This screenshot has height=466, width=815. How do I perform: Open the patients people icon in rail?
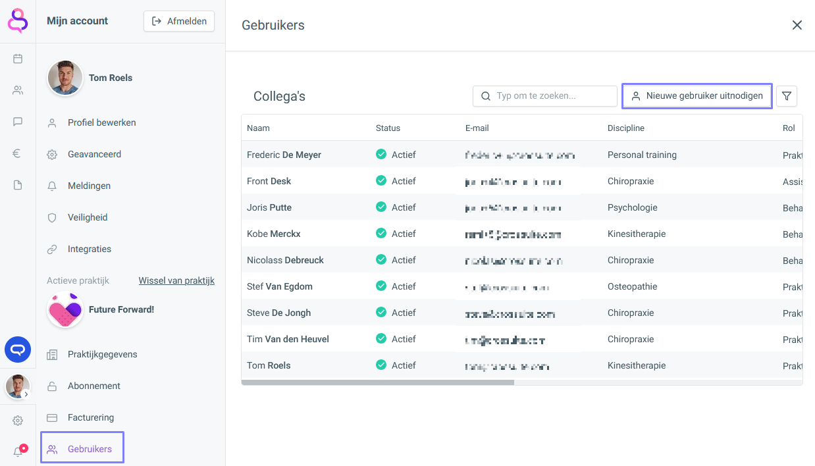pyautogui.click(x=18, y=90)
